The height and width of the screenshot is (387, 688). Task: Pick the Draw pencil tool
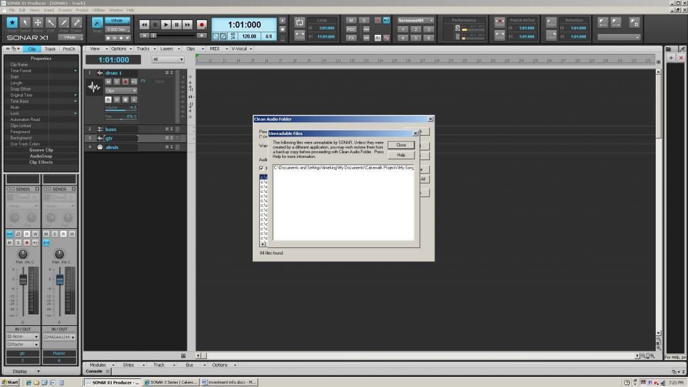tap(64, 24)
